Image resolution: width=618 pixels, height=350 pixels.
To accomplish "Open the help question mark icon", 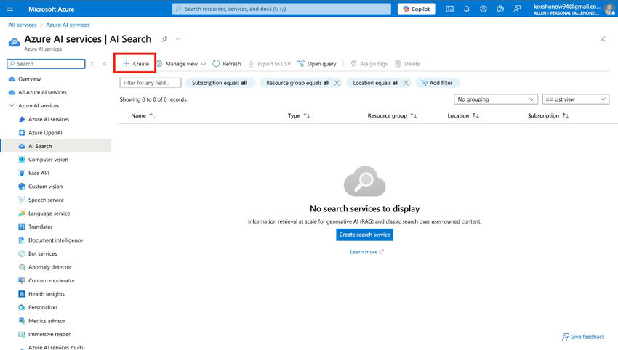I will click(x=500, y=9).
